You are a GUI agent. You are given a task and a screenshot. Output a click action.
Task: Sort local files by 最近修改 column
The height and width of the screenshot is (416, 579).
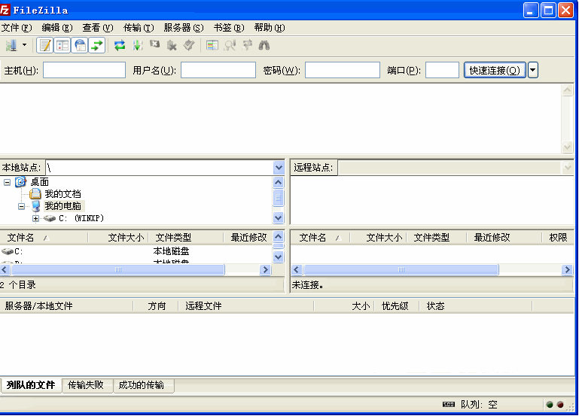point(248,238)
